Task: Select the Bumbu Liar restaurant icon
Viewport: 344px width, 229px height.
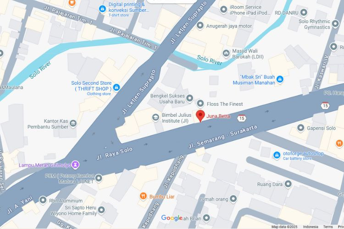Action: click(x=143, y=196)
